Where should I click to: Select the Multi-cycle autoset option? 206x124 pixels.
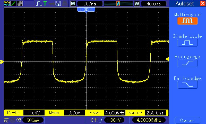point(187,21)
